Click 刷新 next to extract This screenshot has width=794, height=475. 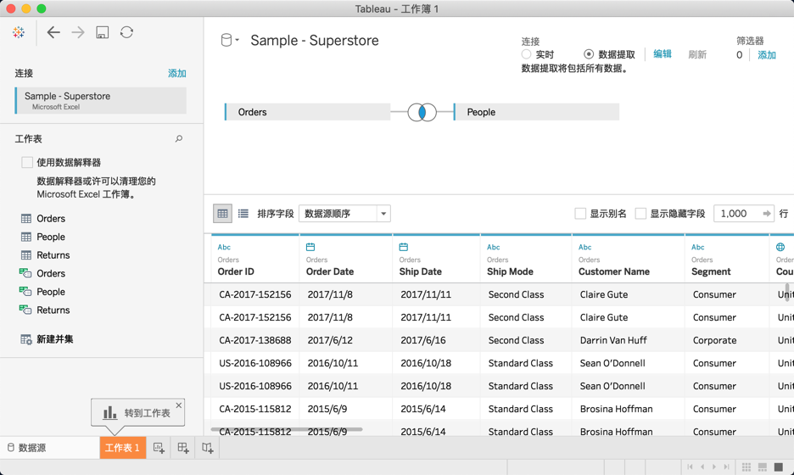pyautogui.click(x=697, y=54)
